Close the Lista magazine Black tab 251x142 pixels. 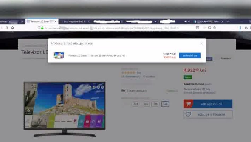89,22
